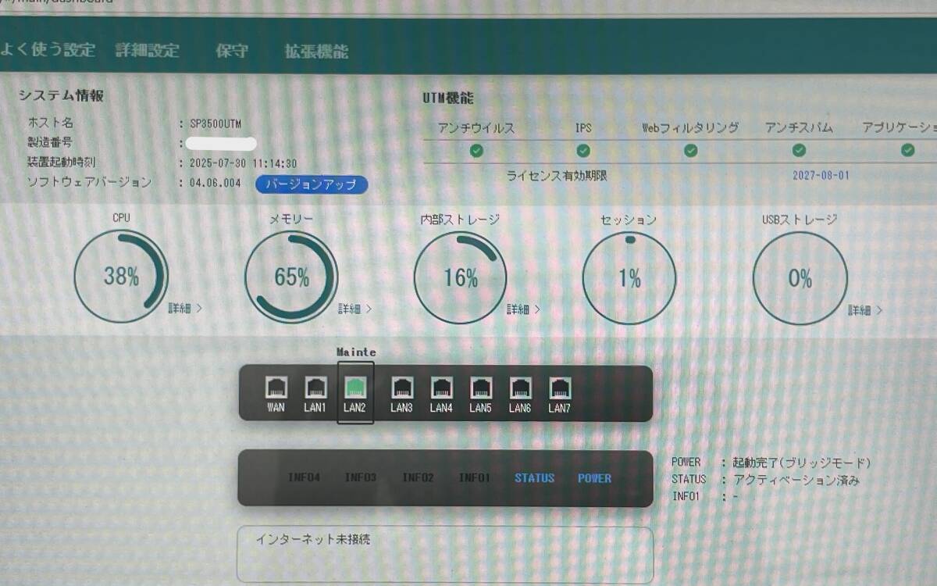
Task: Click the アンチウイルス green check icon
Action: (476, 150)
